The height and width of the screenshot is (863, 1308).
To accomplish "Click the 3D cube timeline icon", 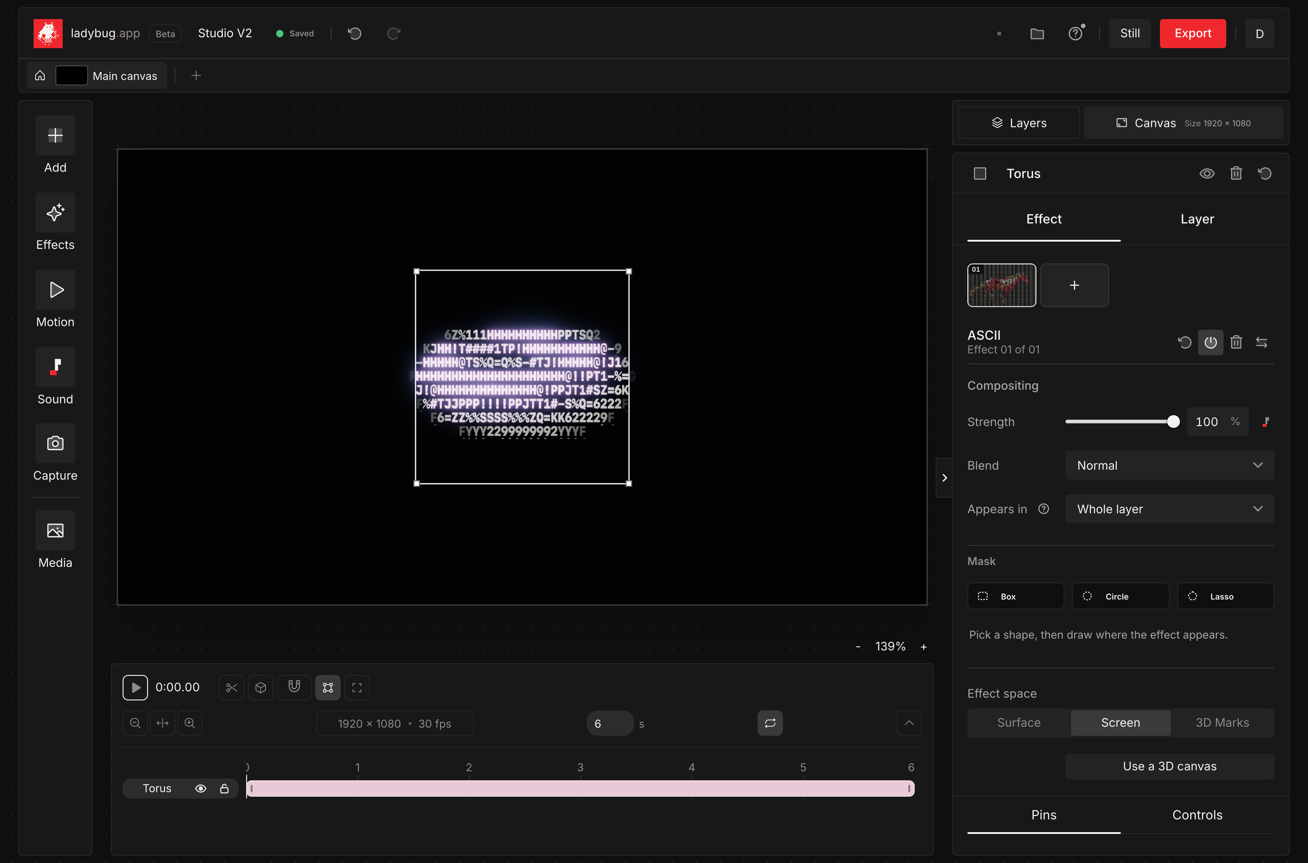I will 261,687.
